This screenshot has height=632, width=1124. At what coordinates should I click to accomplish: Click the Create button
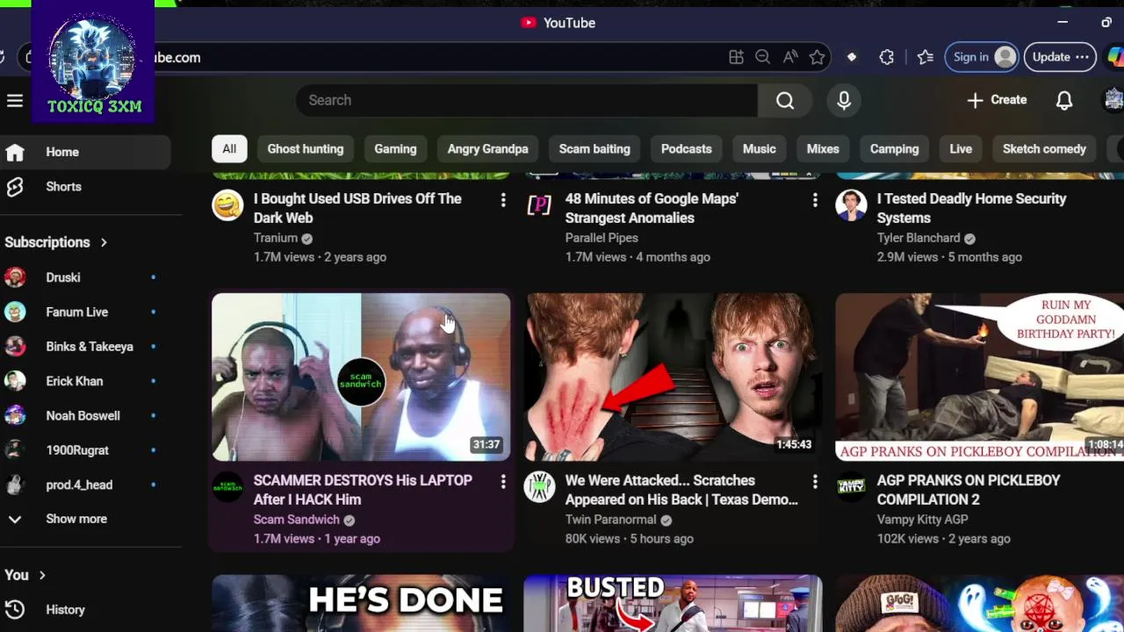997,100
